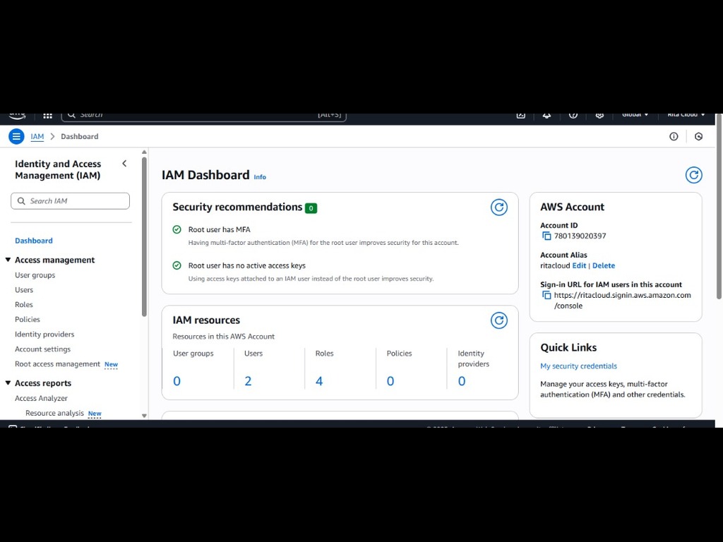Screen dimensions: 723x542
Task: Refresh the IAM resources card
Action: tap(499, 320)
